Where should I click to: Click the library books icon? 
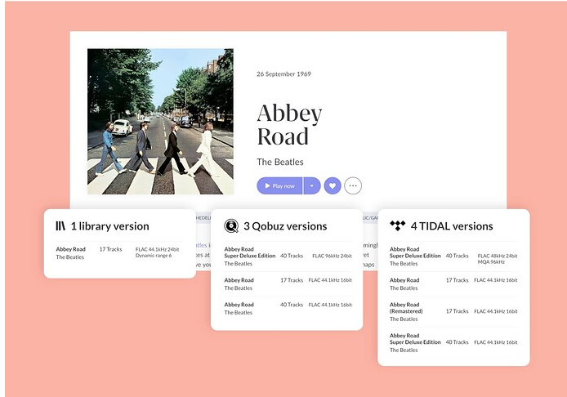[x=60, y=226]
